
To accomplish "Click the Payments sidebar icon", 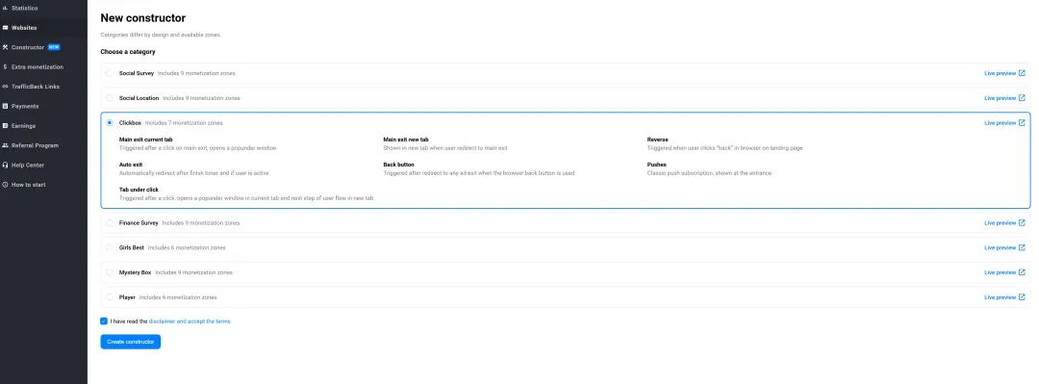I will 6,106.
